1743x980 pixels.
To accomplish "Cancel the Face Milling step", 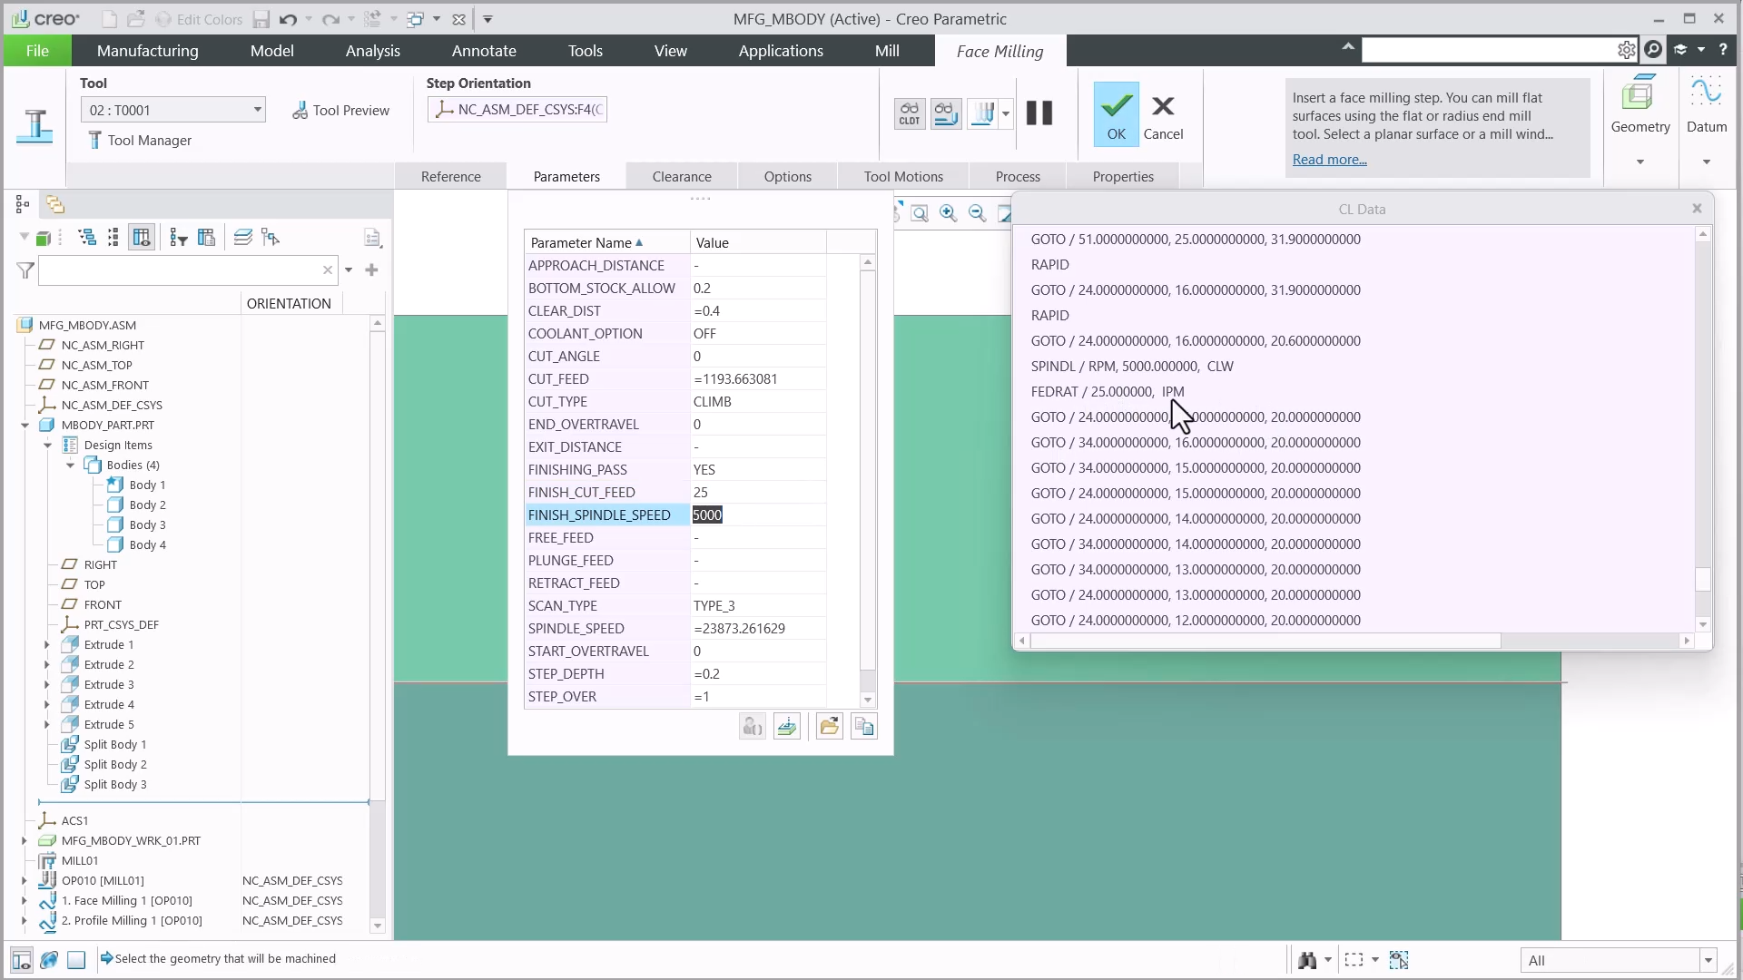I will (x=1163, y=118).
